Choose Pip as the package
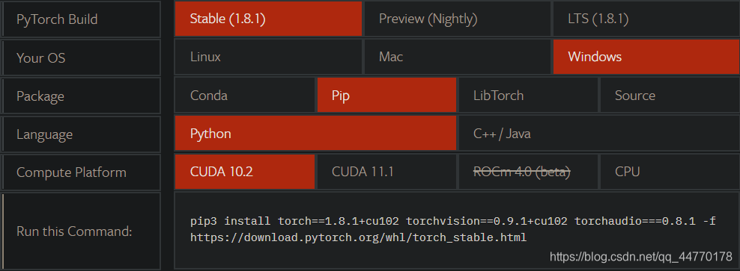This screenshot has width=740, height=271. pos(386,95)
